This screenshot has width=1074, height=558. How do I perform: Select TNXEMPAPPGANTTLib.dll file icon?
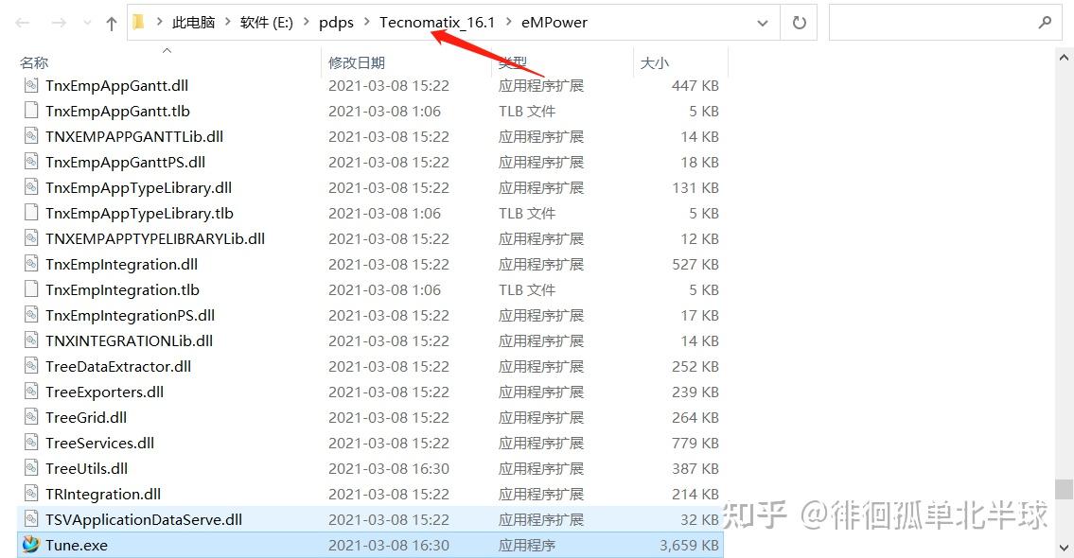pos(31,136)
